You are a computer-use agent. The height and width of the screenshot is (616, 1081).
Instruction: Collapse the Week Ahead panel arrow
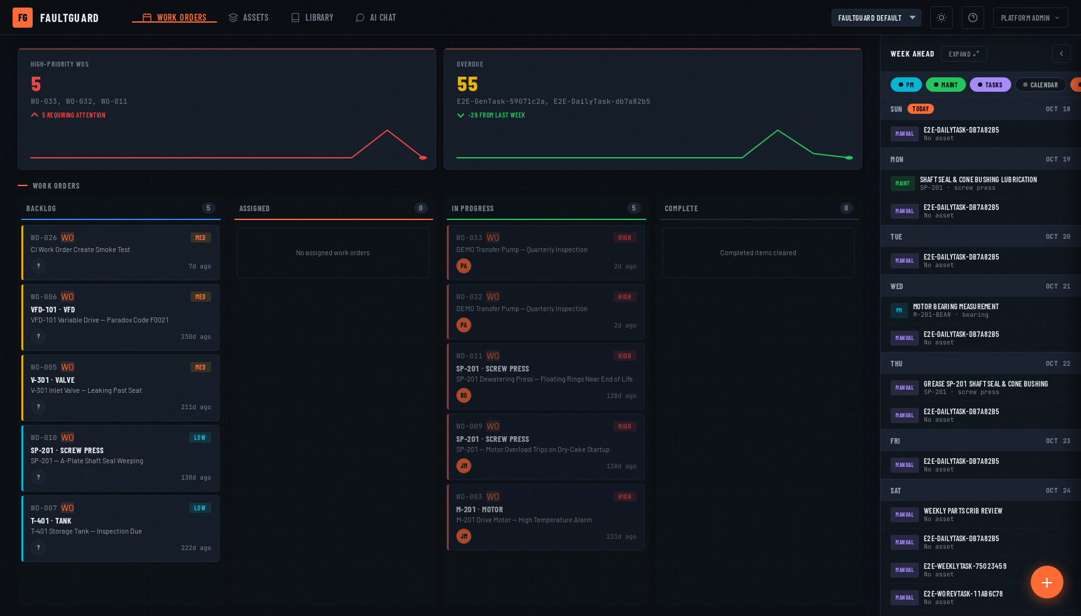(1062, 53)
